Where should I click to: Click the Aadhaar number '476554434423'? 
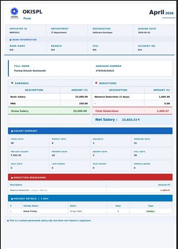105,71
